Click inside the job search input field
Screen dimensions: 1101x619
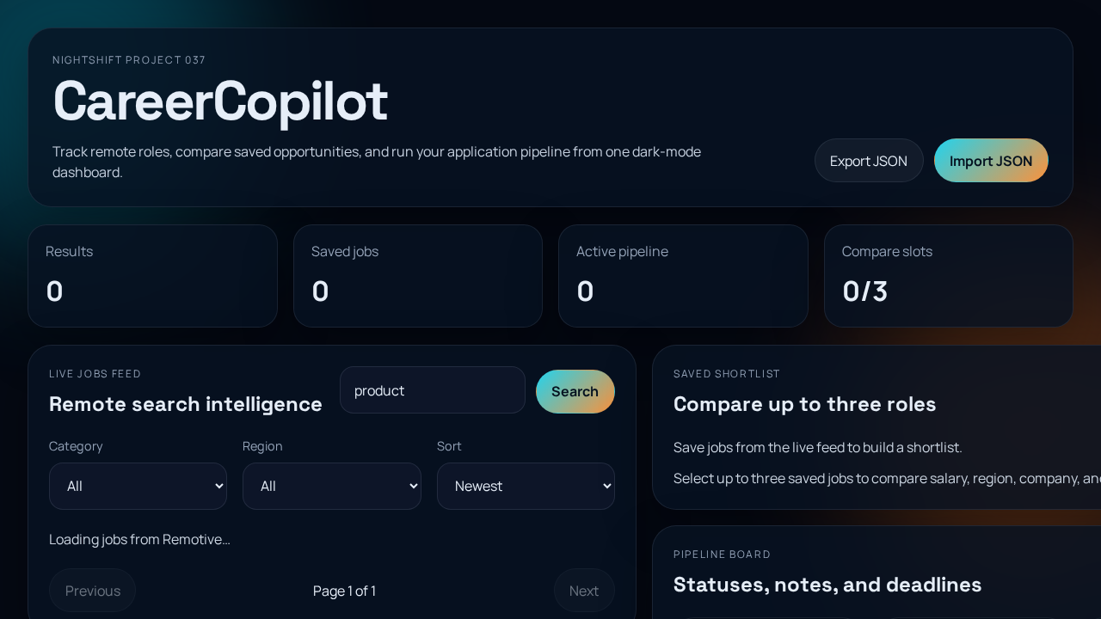coord(432,389)
